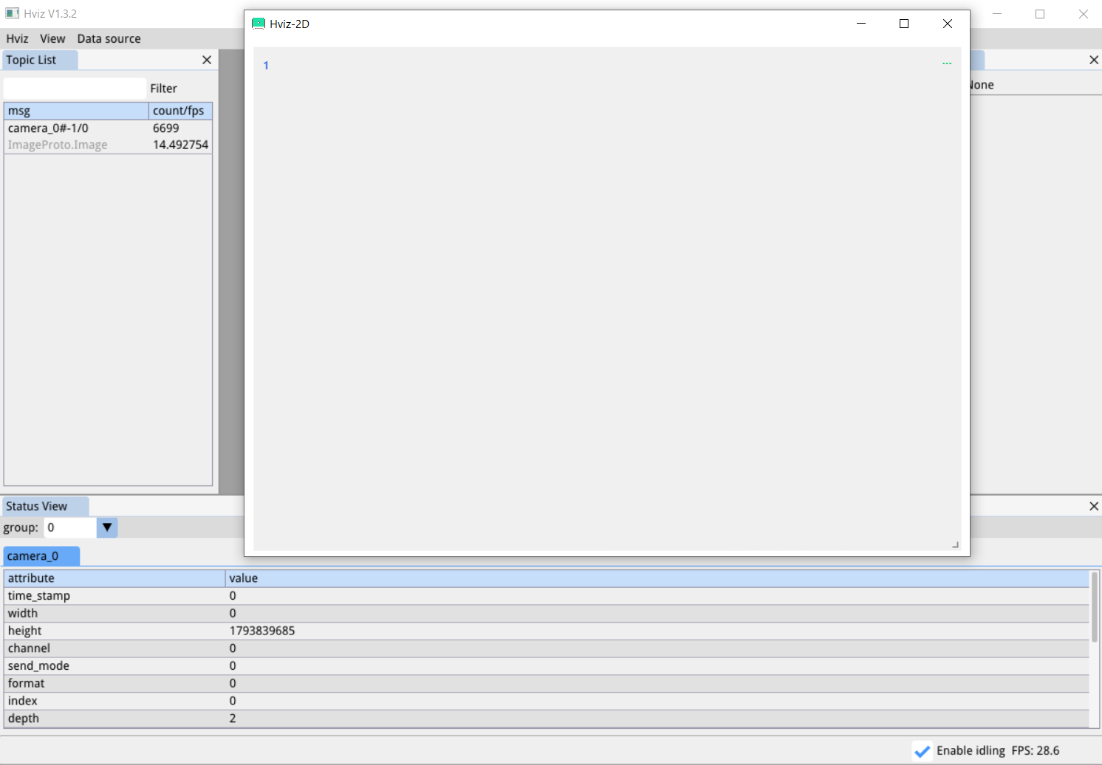Toggle the Enable idling checkbox
The height and width of the screenshot is (765, 1102).
tap(922, 751)
